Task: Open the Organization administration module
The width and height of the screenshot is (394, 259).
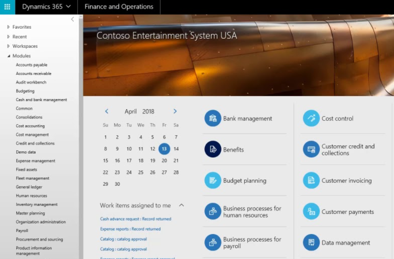Action: [x=41, y=222]
